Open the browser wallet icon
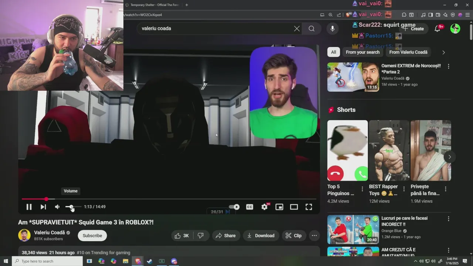 coord(438,15)
